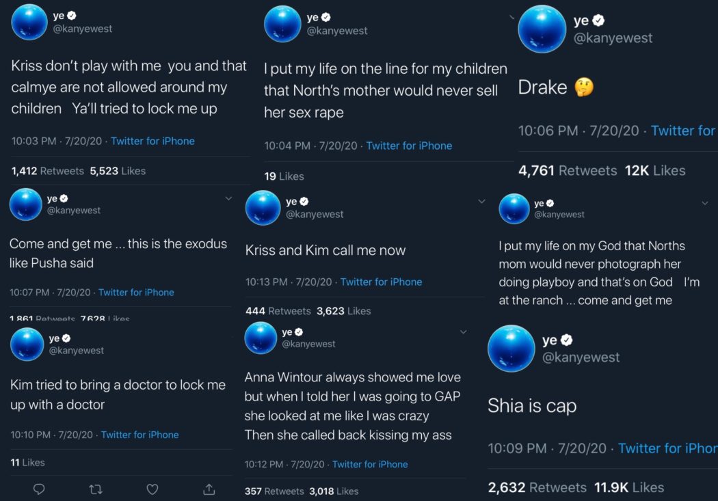Click the reply icon under the doctor tweet
This screenshot has height=501, width=718.
(40, 489)
